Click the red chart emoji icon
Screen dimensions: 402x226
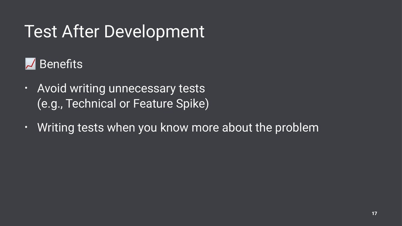tap(30, 64)
